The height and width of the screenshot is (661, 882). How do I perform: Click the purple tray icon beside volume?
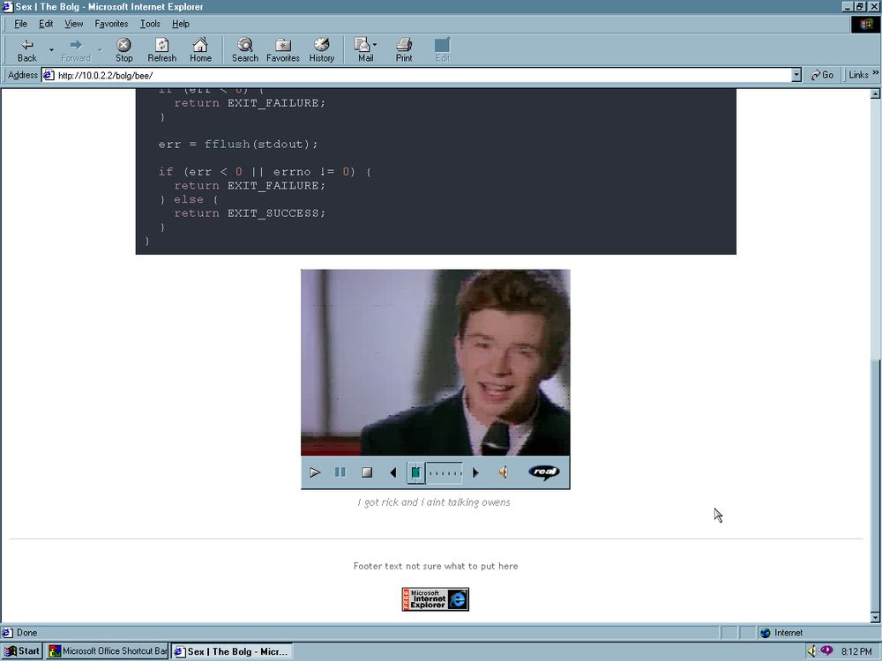[826, 650]
